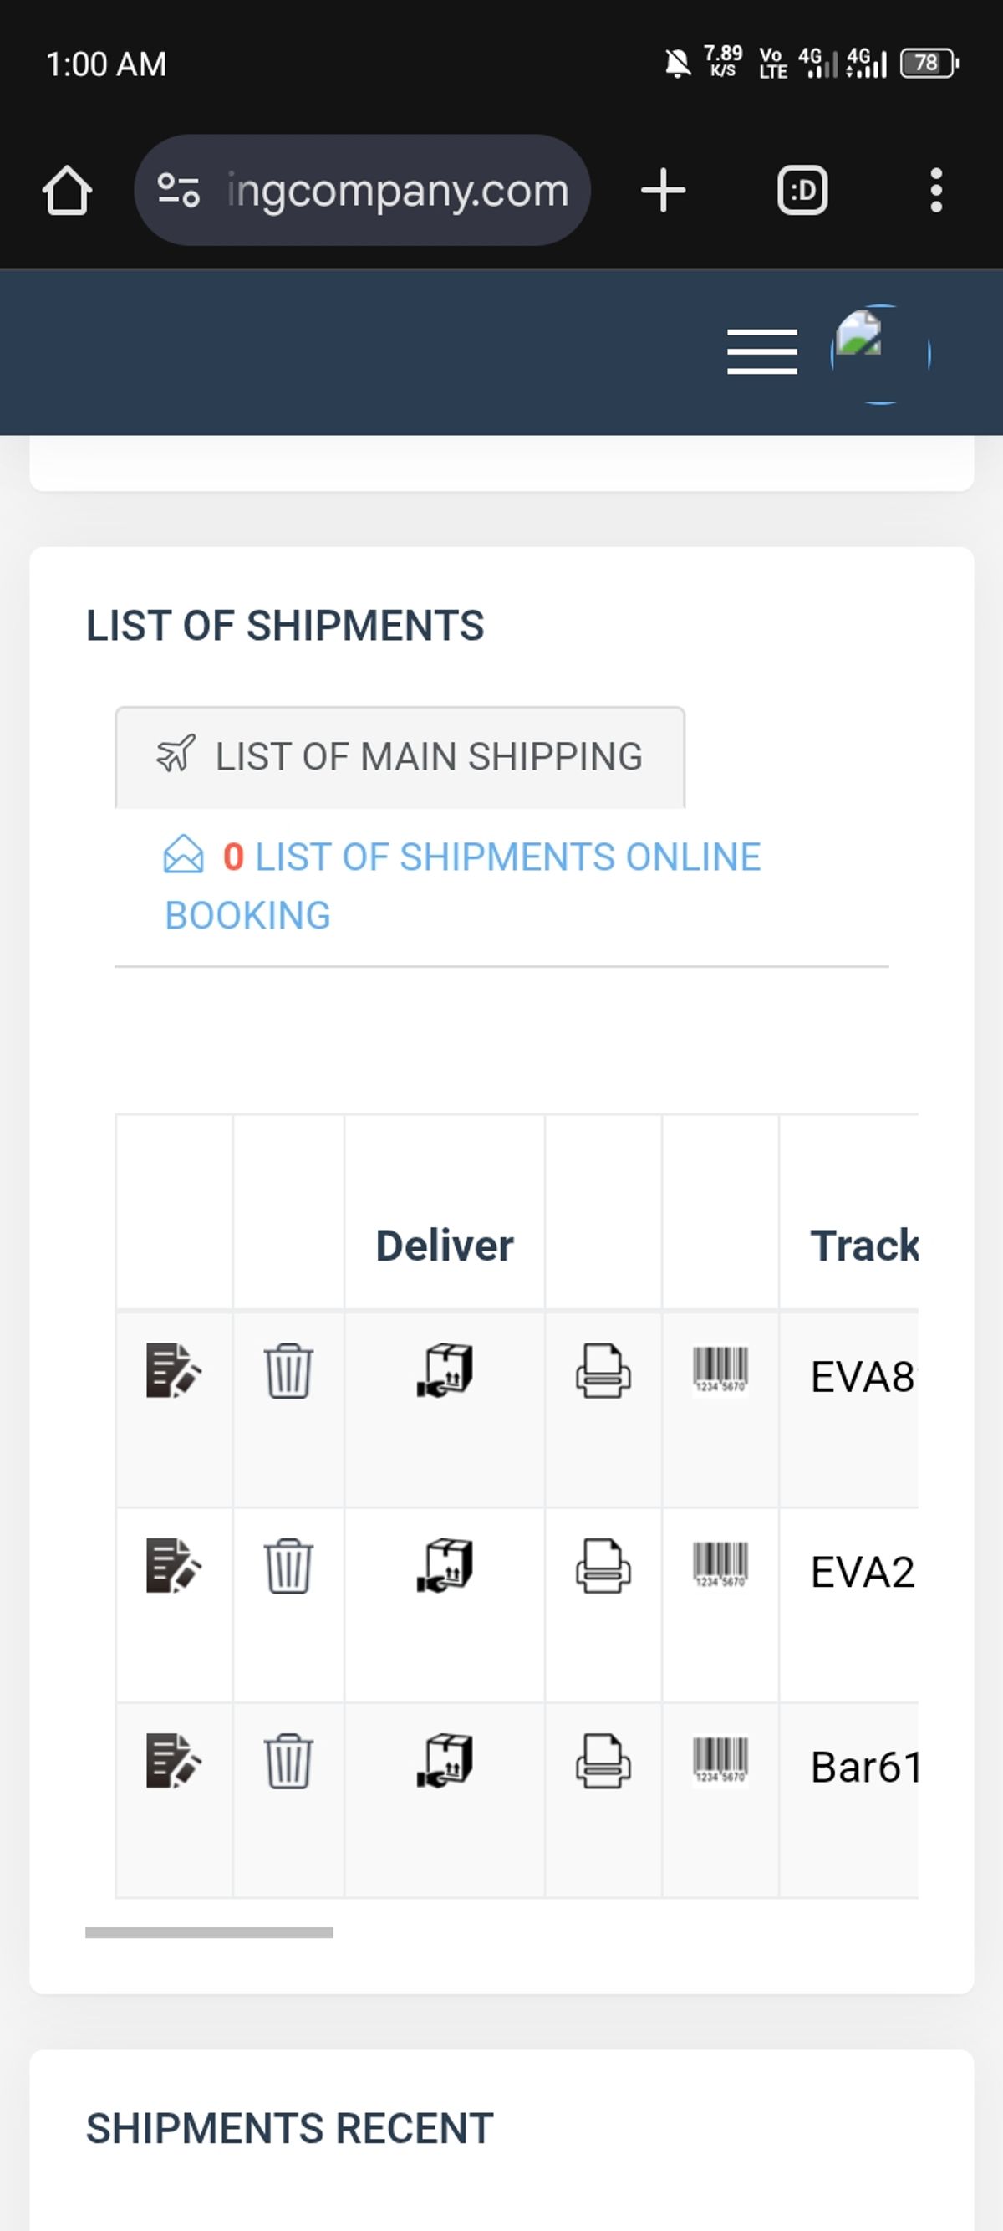1003x2231 pixels.
Task: Mark EVA8 shipment as delivered
Action: 444,1370
